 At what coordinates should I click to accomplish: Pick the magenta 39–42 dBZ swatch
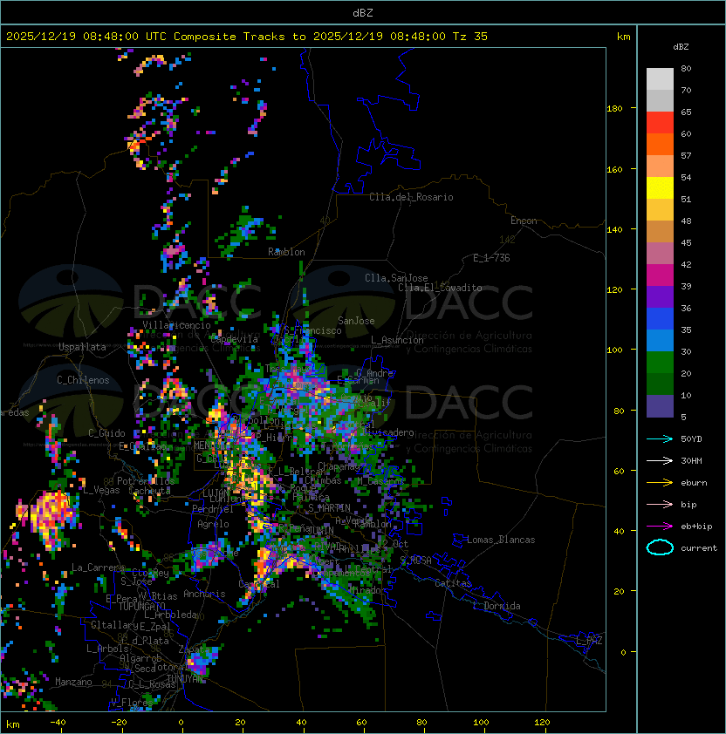coord(660,275)
